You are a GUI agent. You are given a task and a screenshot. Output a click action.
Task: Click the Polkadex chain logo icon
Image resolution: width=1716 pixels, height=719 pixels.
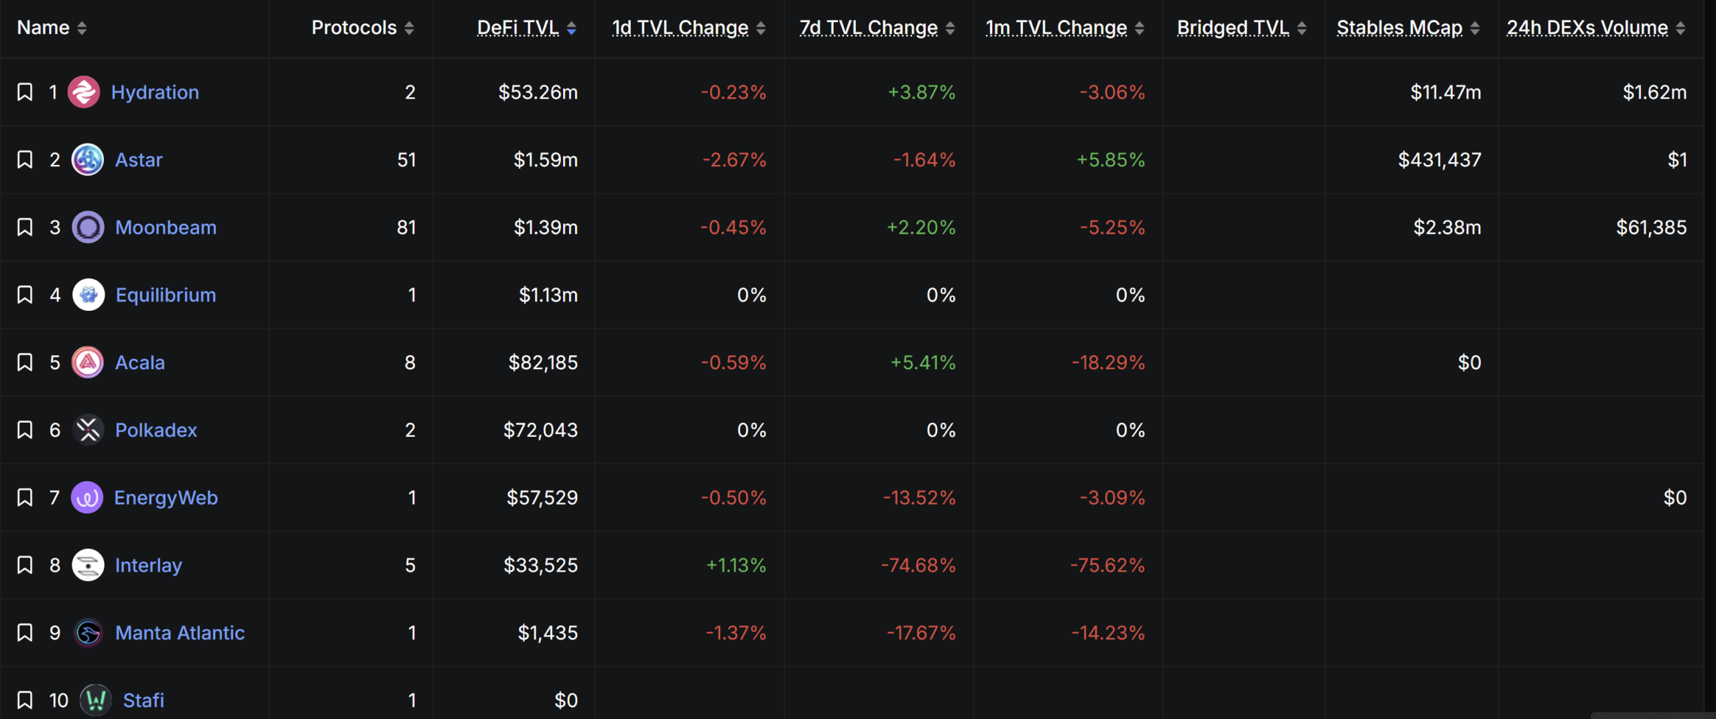pos(88,430)
